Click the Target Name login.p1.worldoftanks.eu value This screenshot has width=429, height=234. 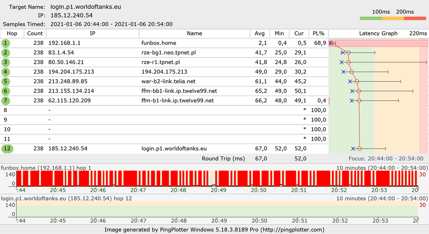click(x=85, y=7)
